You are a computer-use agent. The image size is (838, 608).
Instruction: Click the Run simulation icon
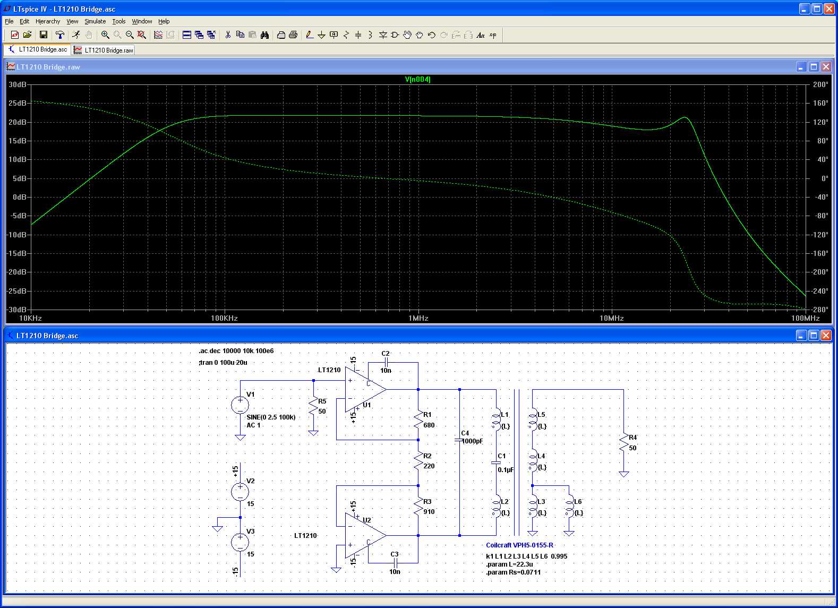point(76,35)
